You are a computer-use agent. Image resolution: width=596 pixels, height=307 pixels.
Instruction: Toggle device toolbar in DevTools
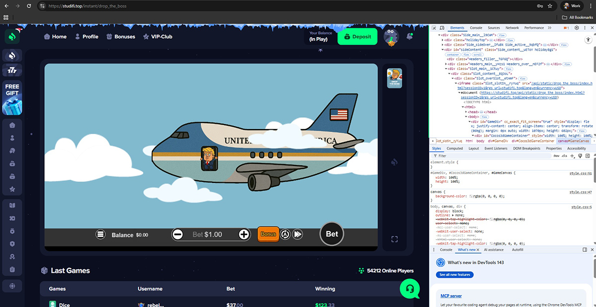[442, 28]
